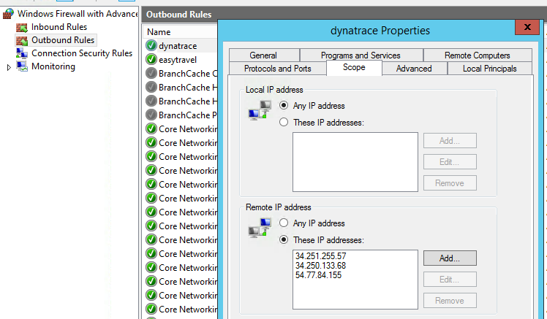This screenshot has height=319, width=547.
Task: Select local These IP addresses option
Action: click(x=284, y=123)
